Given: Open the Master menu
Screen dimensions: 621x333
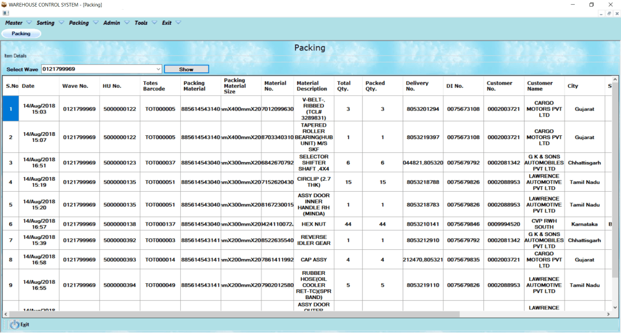Looking at the screenshot, I should click(14, 23).
